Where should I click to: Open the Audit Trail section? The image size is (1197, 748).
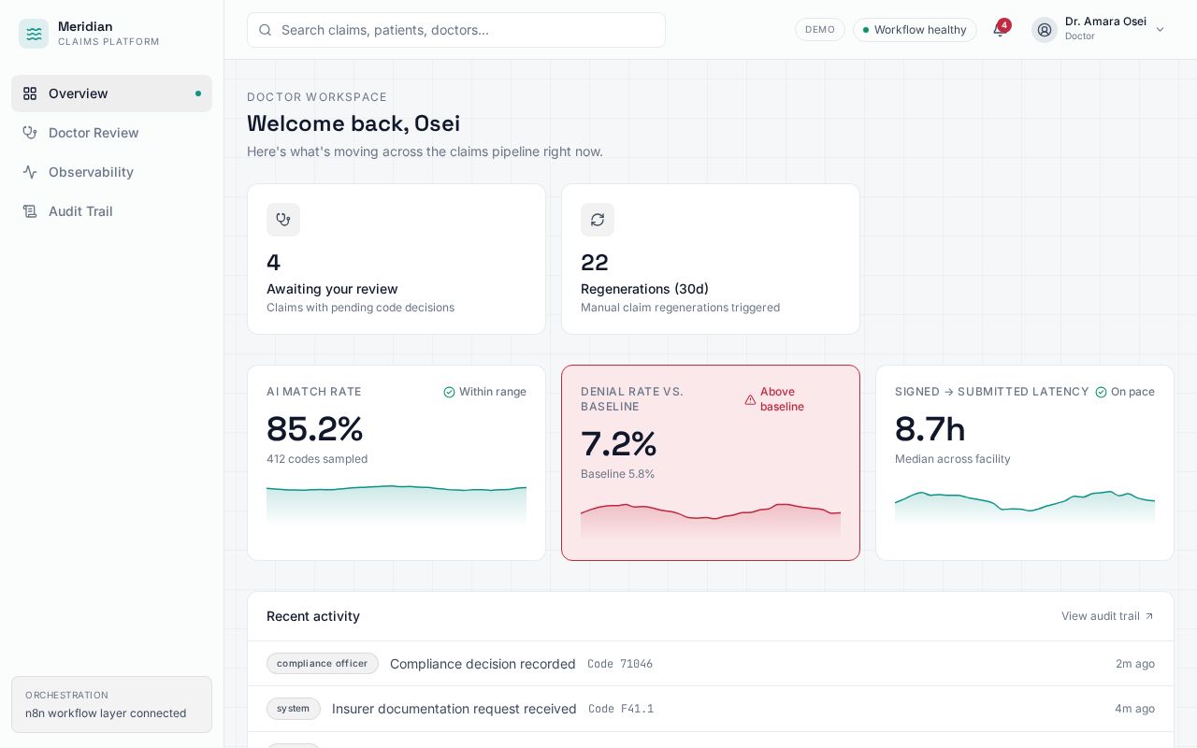tap(112, 211)
